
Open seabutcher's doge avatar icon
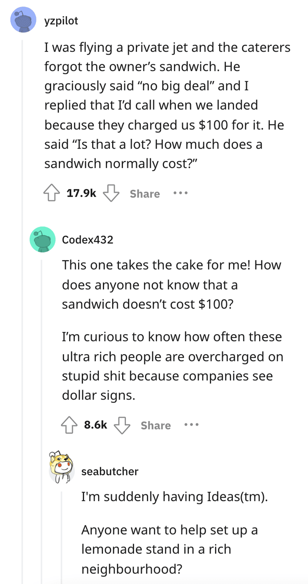(x=62, y=467)
